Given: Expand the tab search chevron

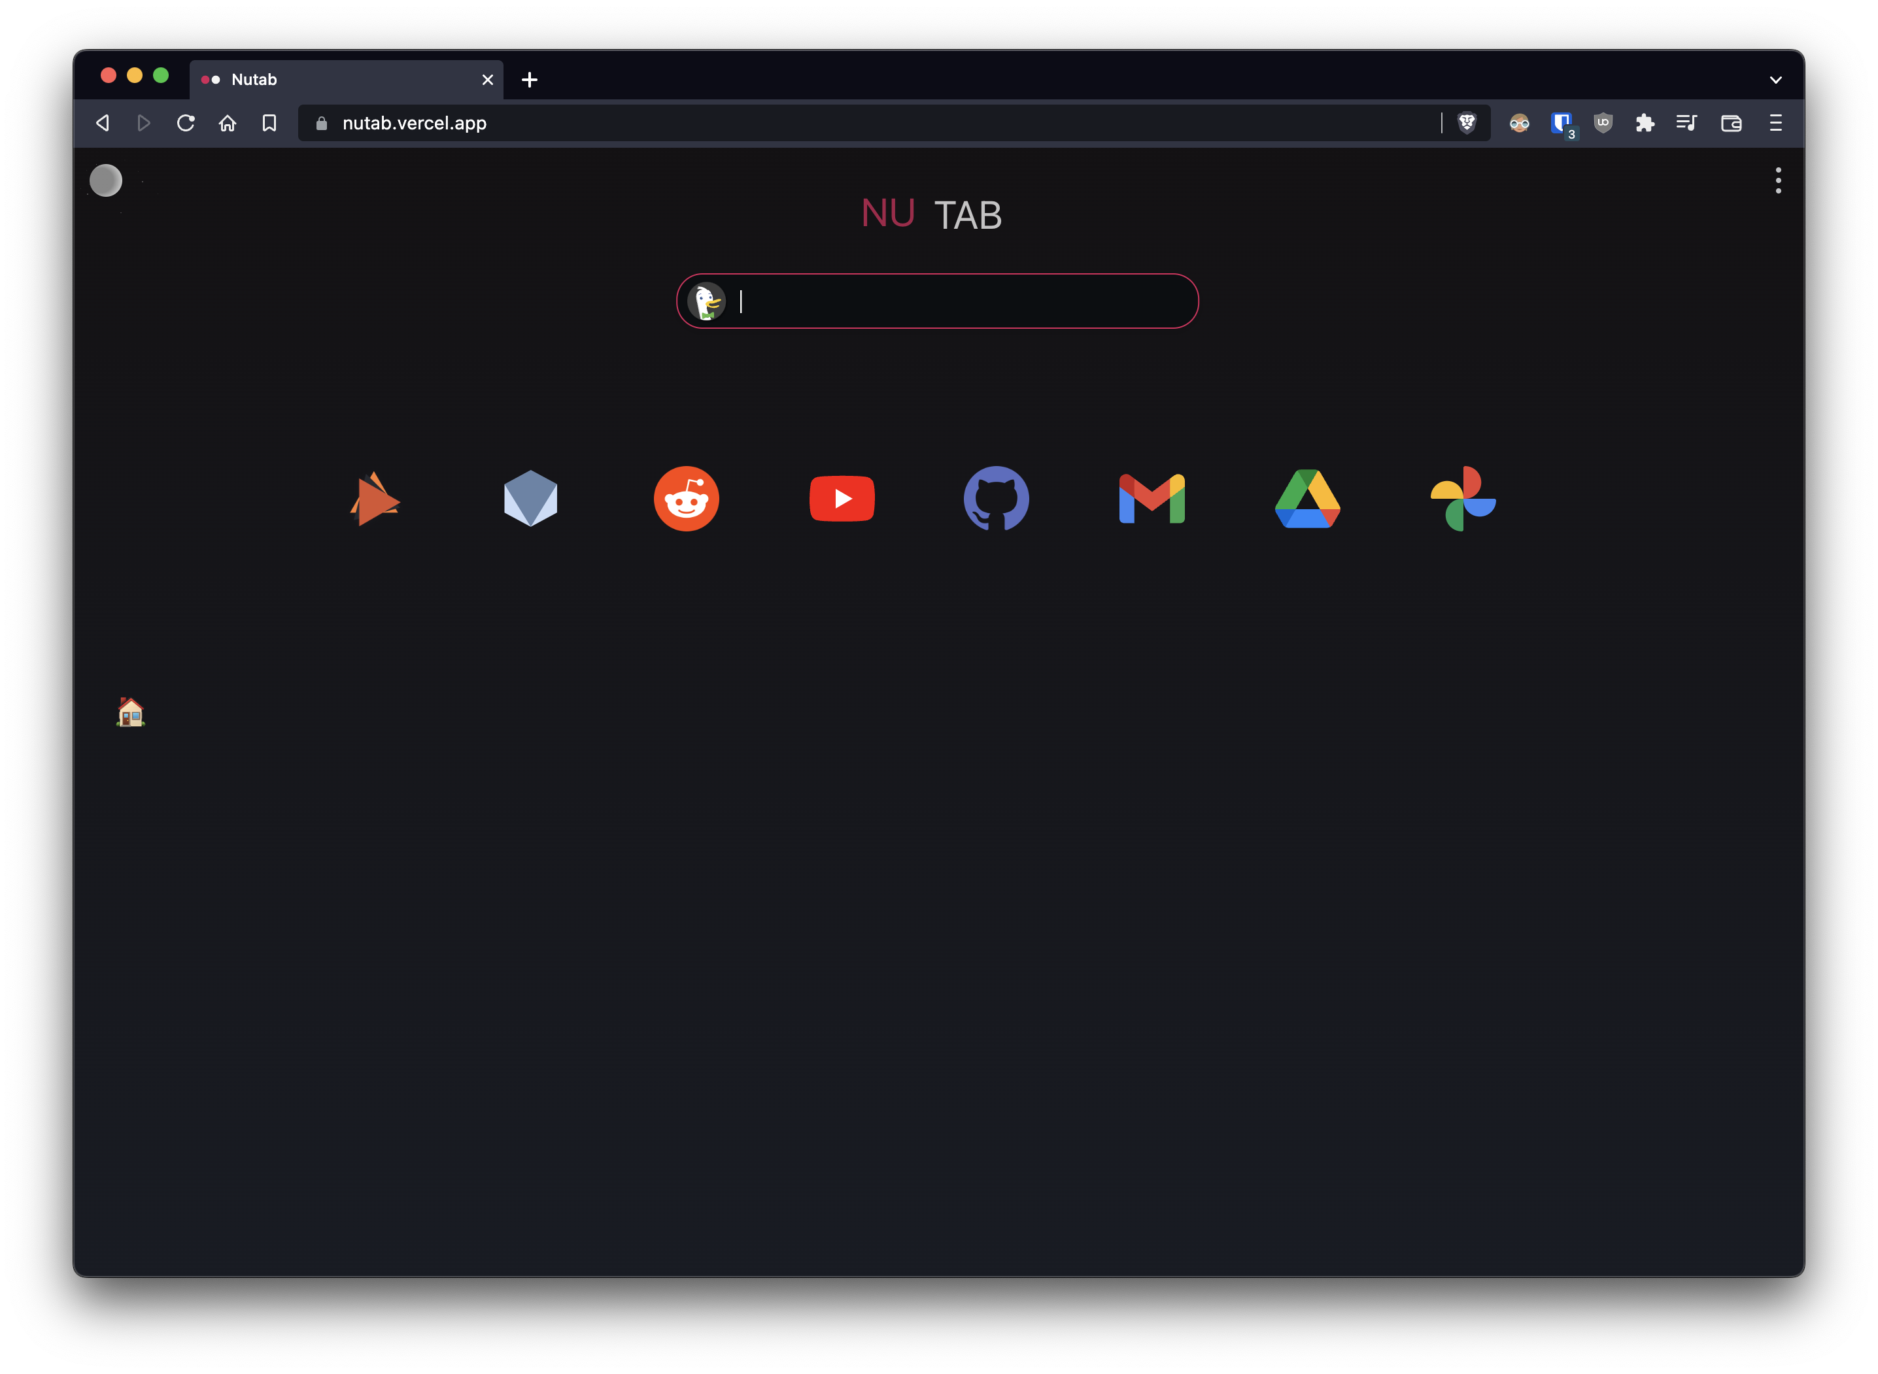Looking at the screenshot, I should pyautogui.click(x=1775, y=80).
